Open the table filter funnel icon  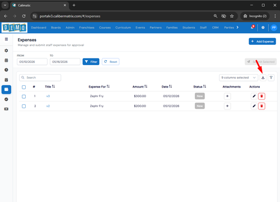click(271, 77)
